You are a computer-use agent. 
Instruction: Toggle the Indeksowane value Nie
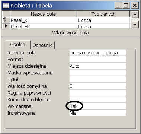(x=97, y=113)
